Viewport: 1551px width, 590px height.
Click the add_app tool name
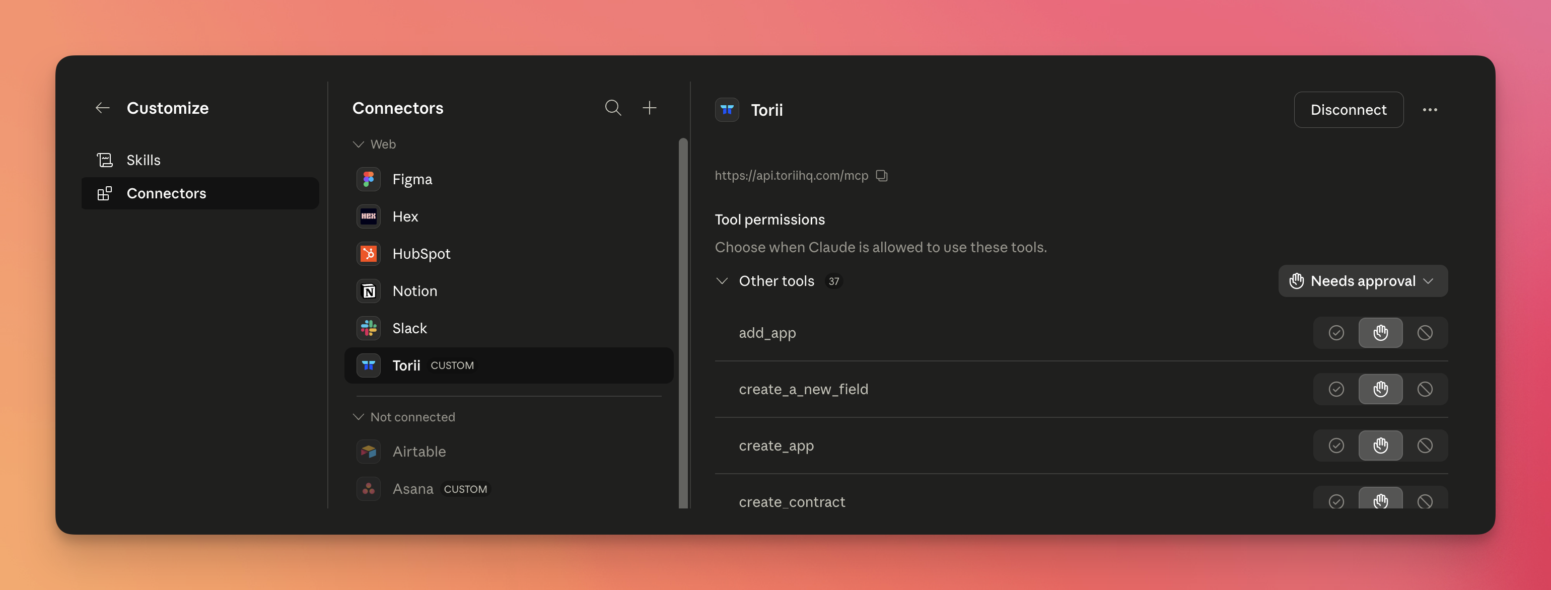click(767, 333)
